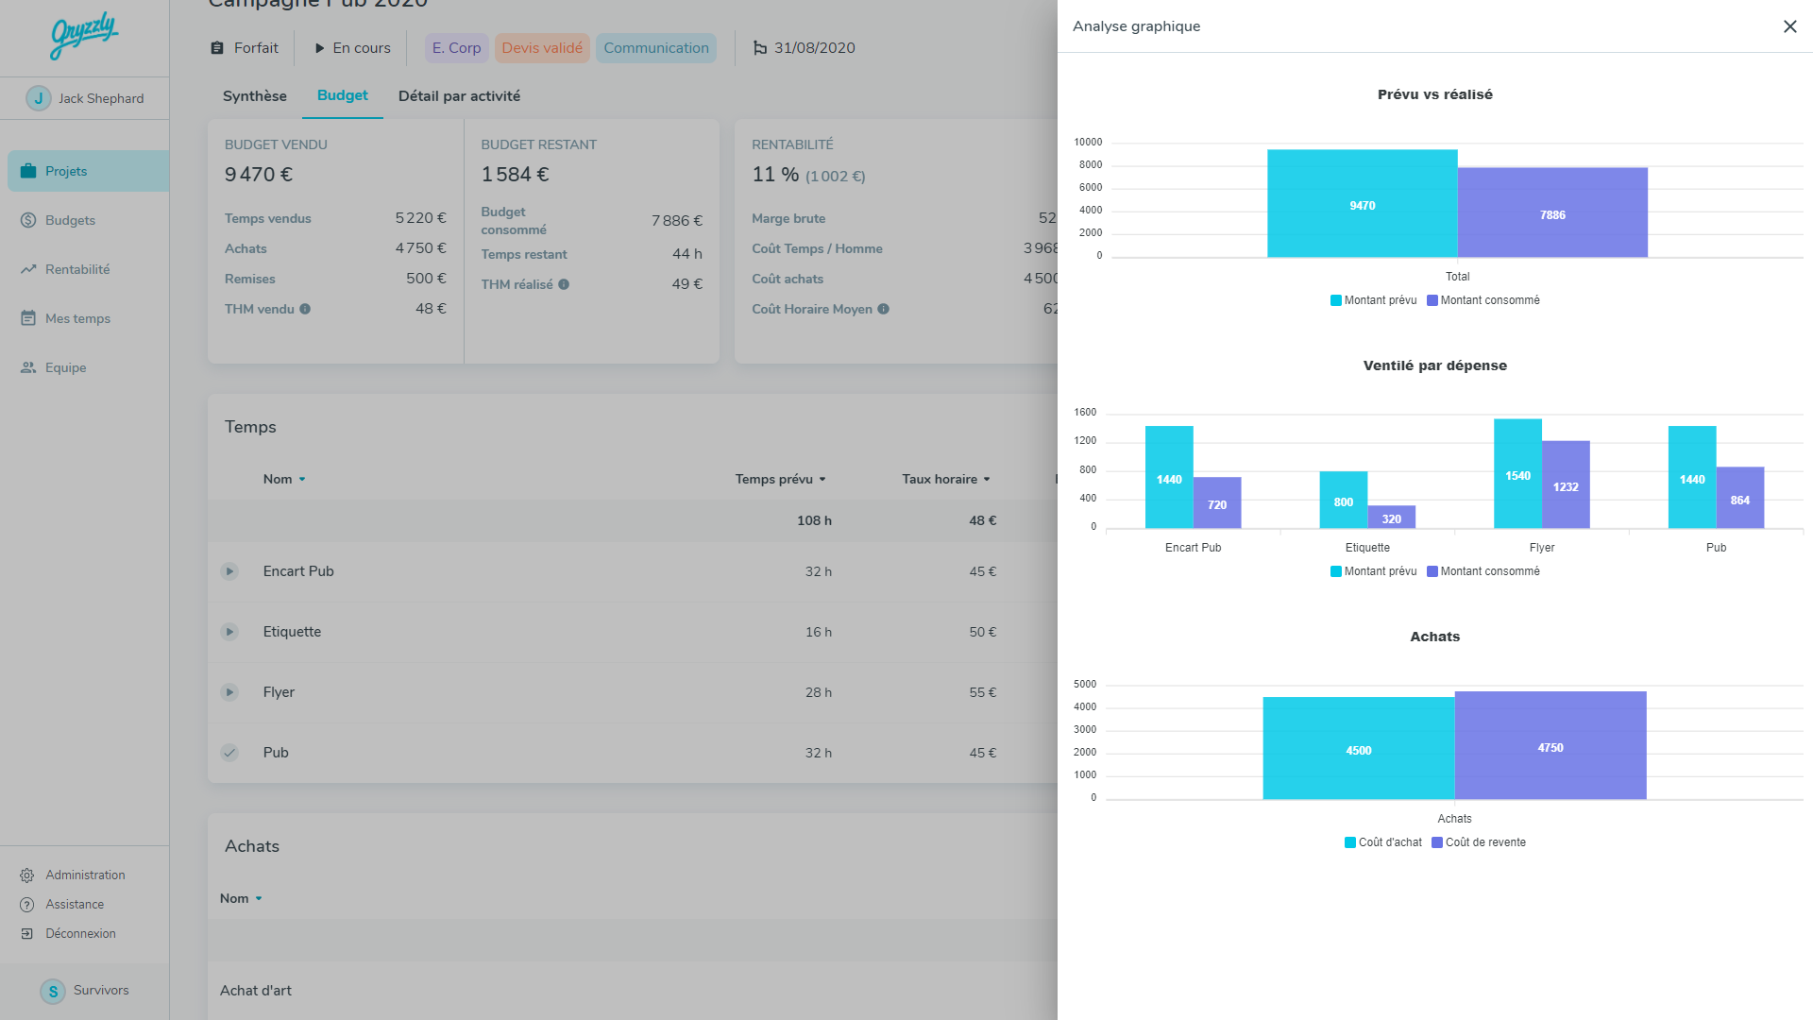1813x1020 pixels.
Task: Expand the Flyer row
Action: 229,692
